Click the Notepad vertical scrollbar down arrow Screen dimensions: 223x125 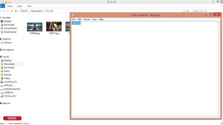pos(219,114)
